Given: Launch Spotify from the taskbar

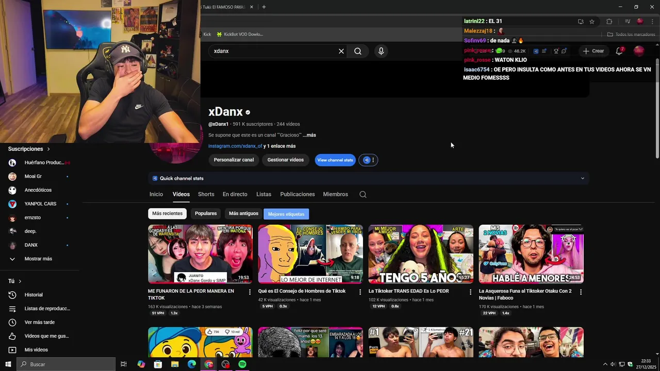Looking at the screenshot, I should tap(242, 364).
